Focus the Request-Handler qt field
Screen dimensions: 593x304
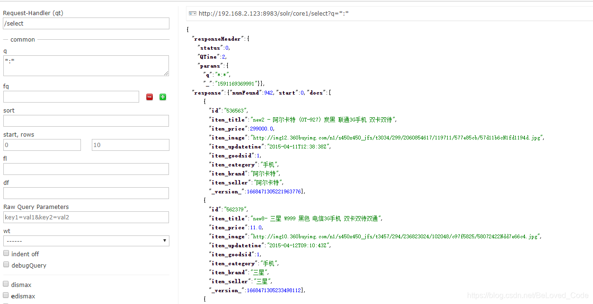click(x=86, y=23)
